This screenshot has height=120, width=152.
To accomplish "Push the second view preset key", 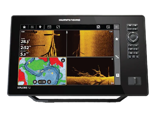I will click(134, 57).
